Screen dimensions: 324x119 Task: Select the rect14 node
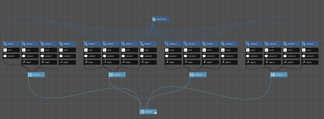pos(254,50)
